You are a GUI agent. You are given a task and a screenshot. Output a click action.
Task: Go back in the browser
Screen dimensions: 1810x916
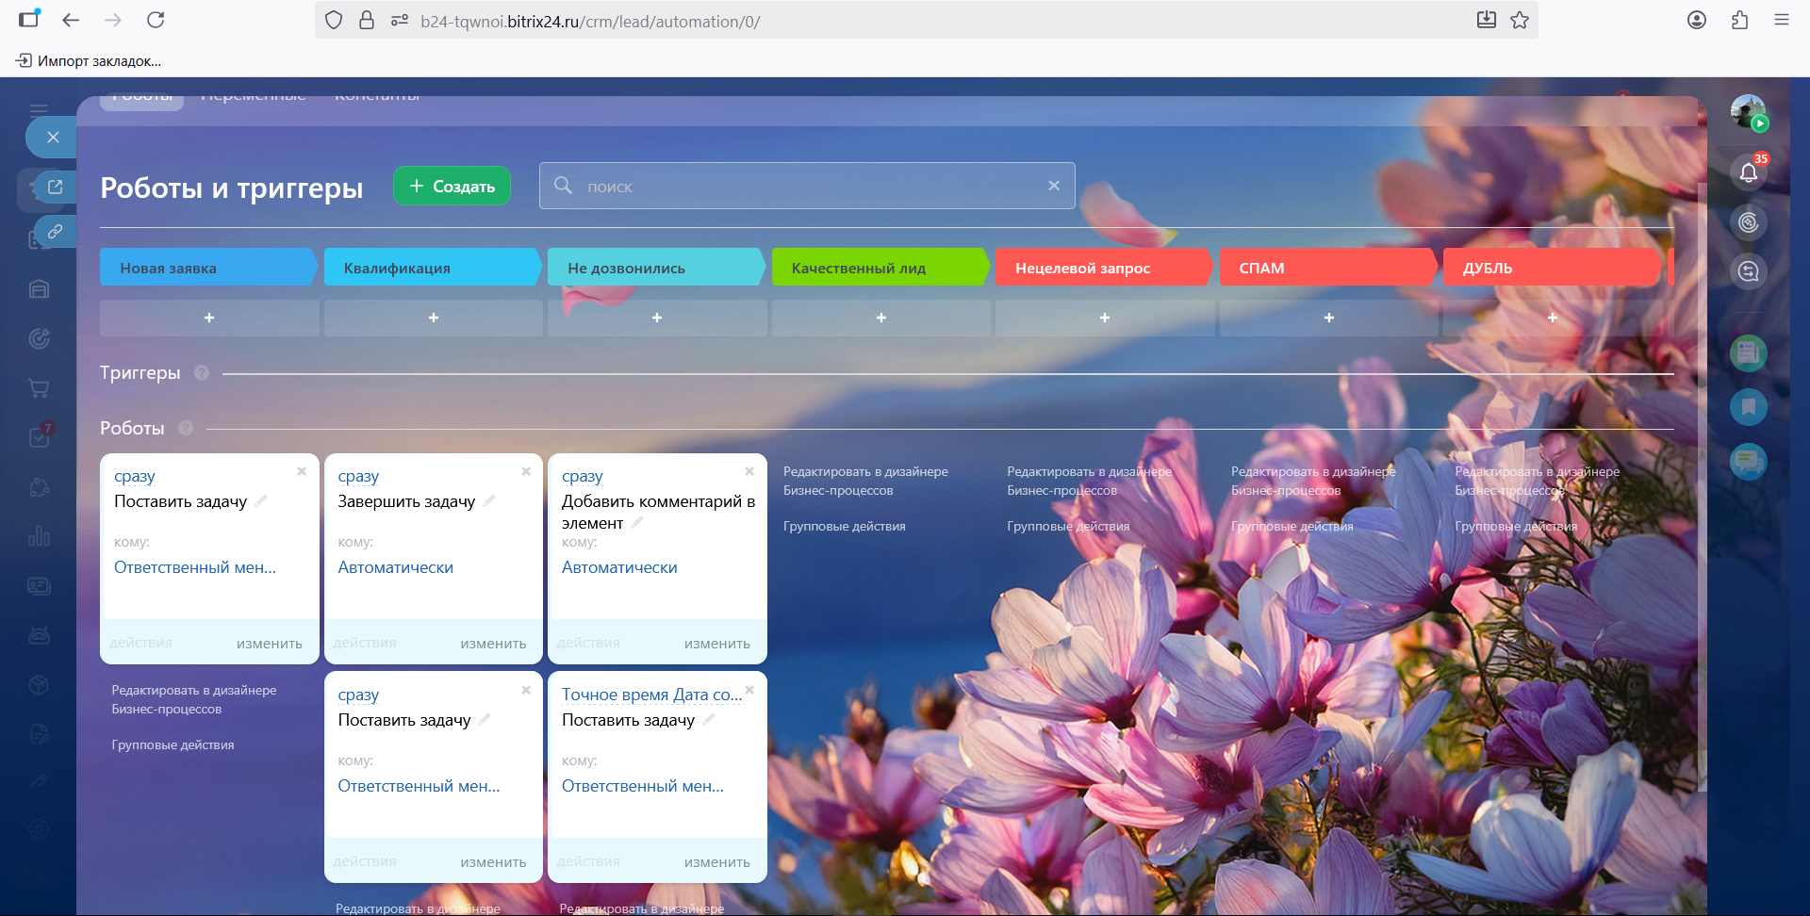(x=71, y=20)
